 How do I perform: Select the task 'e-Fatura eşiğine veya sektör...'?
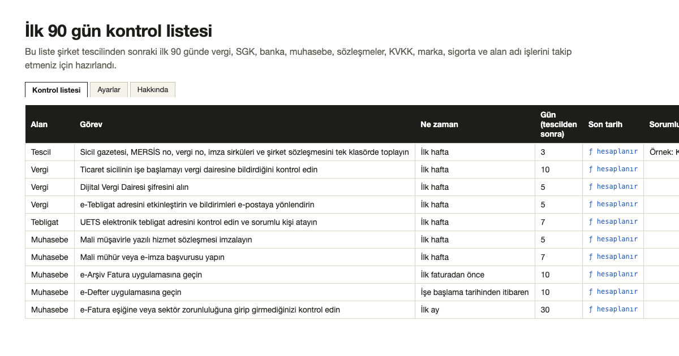(245, 310)
